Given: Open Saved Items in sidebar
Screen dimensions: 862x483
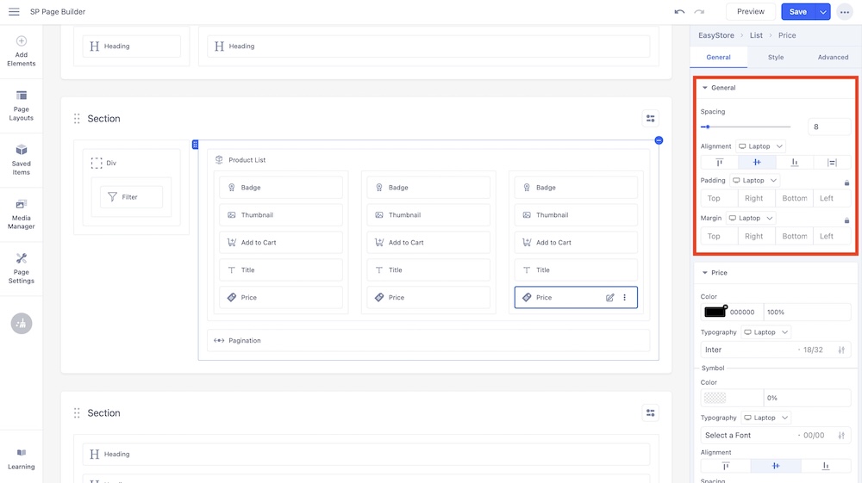Looking at the screenshot, I should (22, 160).
